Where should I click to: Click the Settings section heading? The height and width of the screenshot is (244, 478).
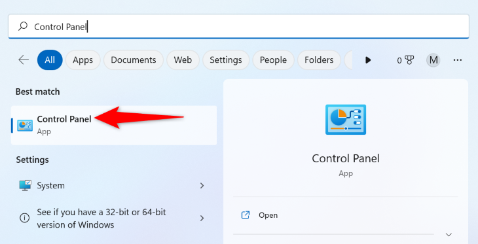32,160
